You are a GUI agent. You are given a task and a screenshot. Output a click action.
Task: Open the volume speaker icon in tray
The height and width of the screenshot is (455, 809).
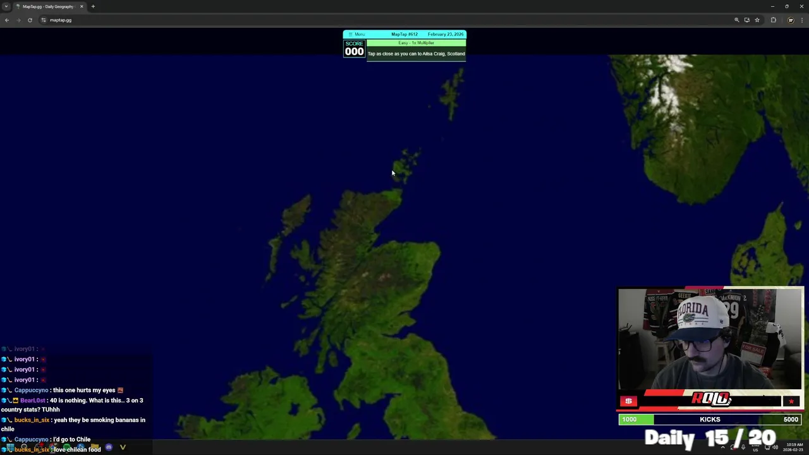click(x=776, y=447)
